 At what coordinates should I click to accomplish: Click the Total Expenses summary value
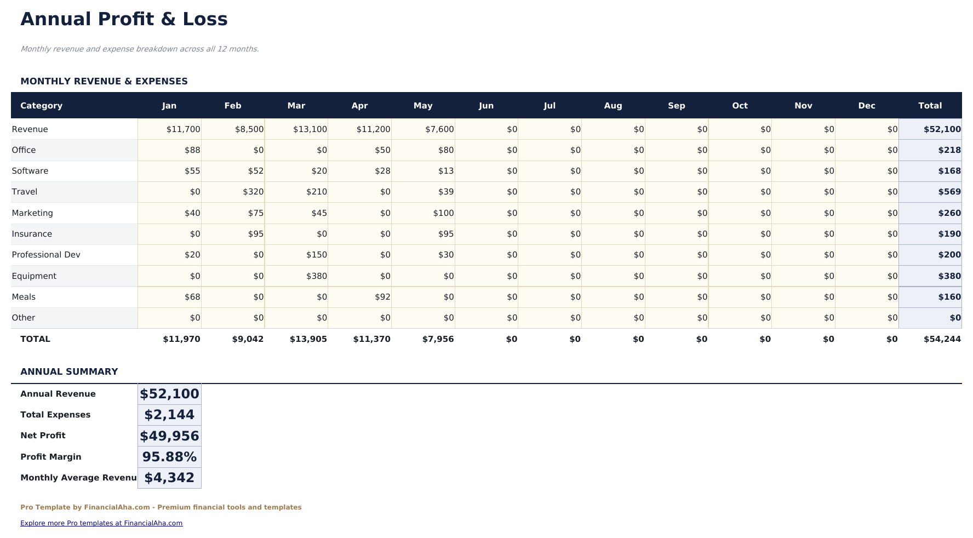(x=169, y=415)
